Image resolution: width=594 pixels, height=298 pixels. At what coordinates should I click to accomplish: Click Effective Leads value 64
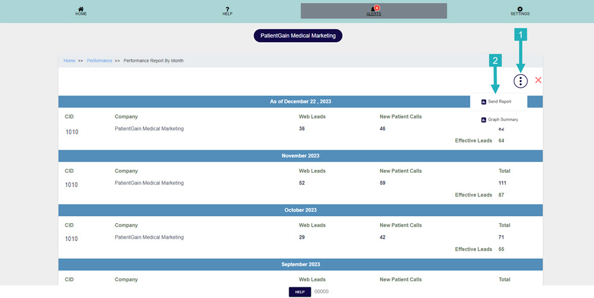pos(501,141)
